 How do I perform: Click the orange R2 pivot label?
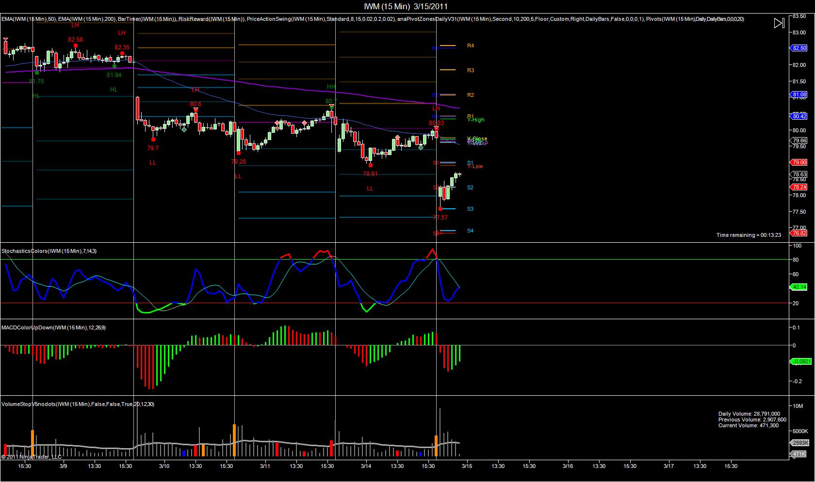471,95
